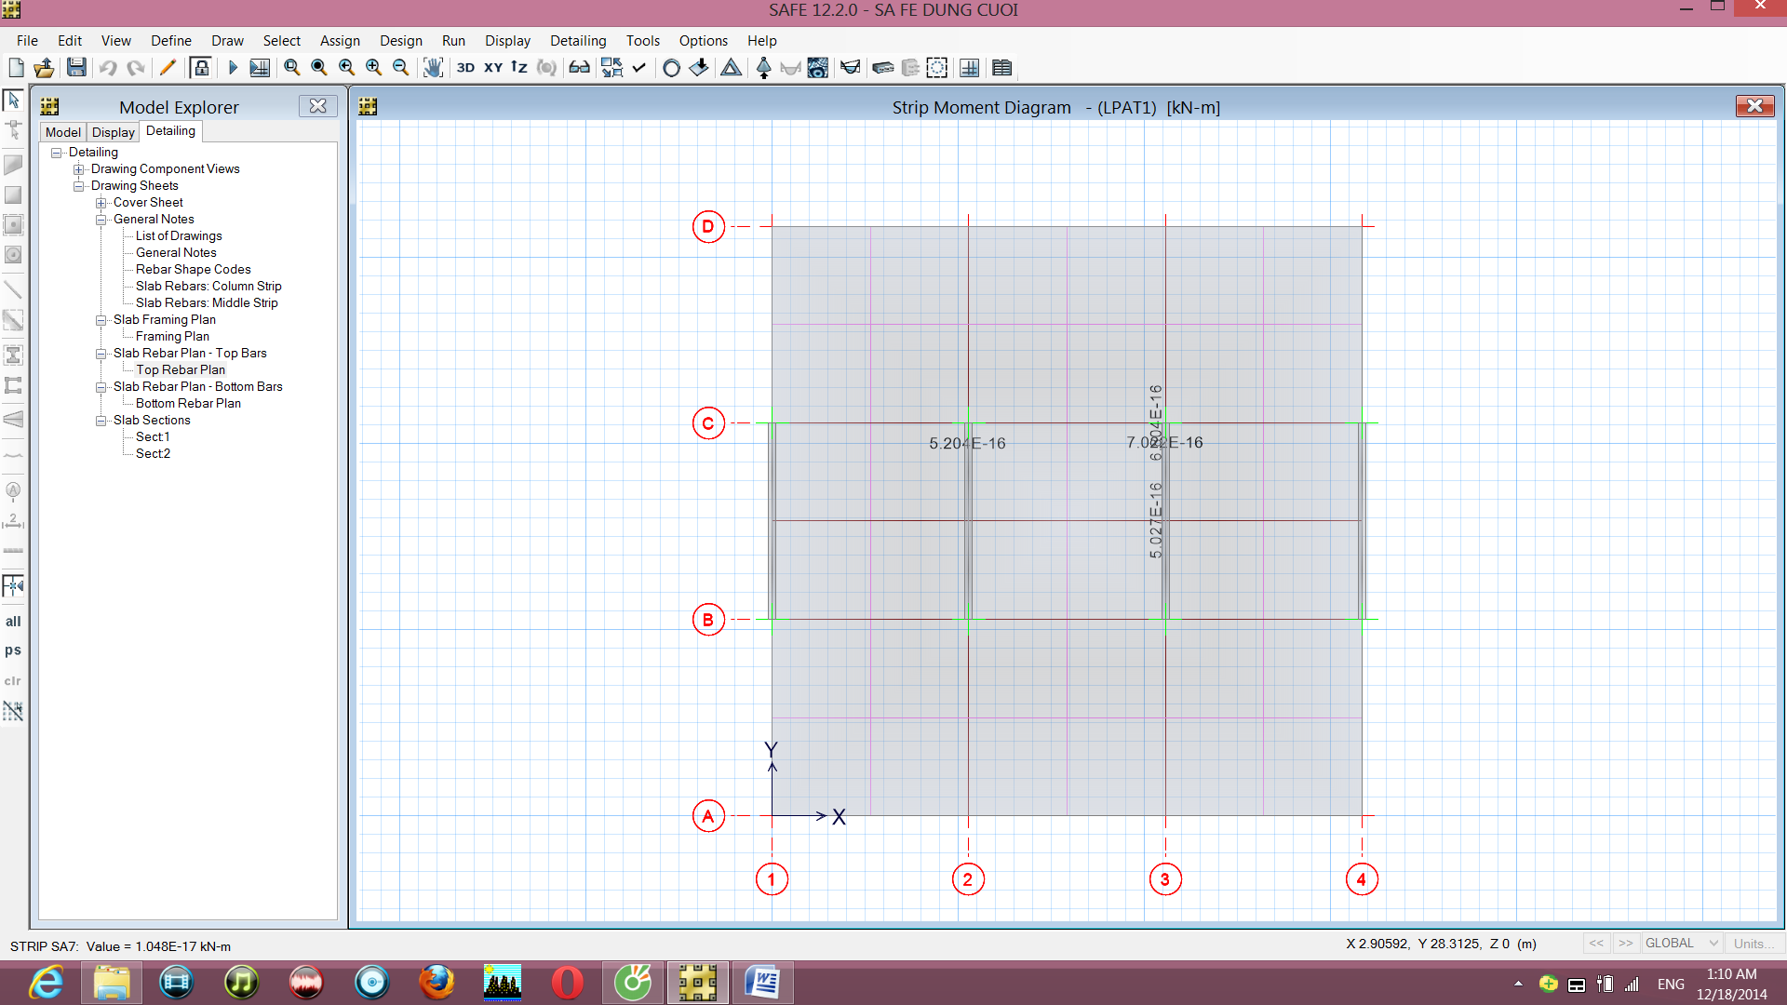Expand Drawing Component Views node
Image resolution: width=1787 pixels, height=1005 pixels.
[x=79, y=169]
